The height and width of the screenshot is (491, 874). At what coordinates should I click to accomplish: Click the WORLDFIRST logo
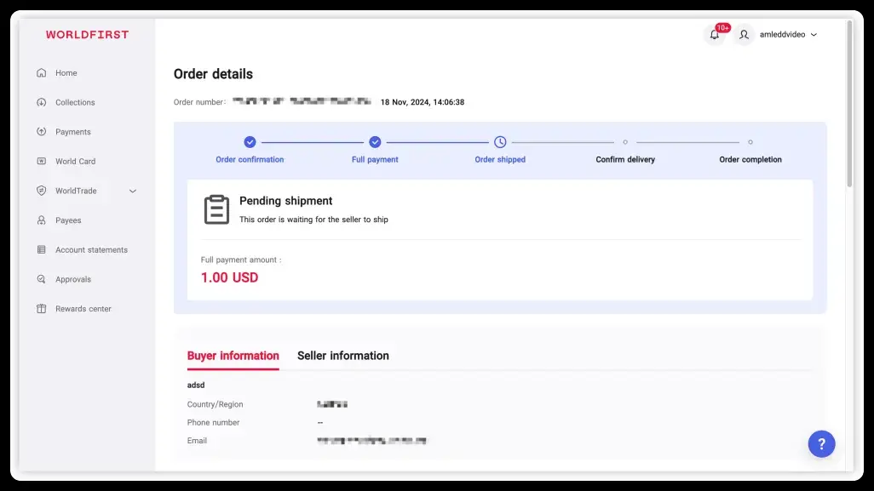[x=87, y=35]
